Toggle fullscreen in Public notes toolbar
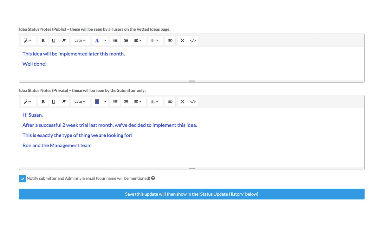Screen dimensions: 376x234 [183, 40]
